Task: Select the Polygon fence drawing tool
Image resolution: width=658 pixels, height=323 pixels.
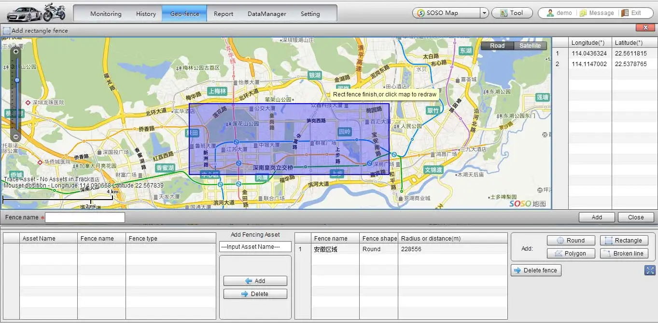Action: click(571, 253)
